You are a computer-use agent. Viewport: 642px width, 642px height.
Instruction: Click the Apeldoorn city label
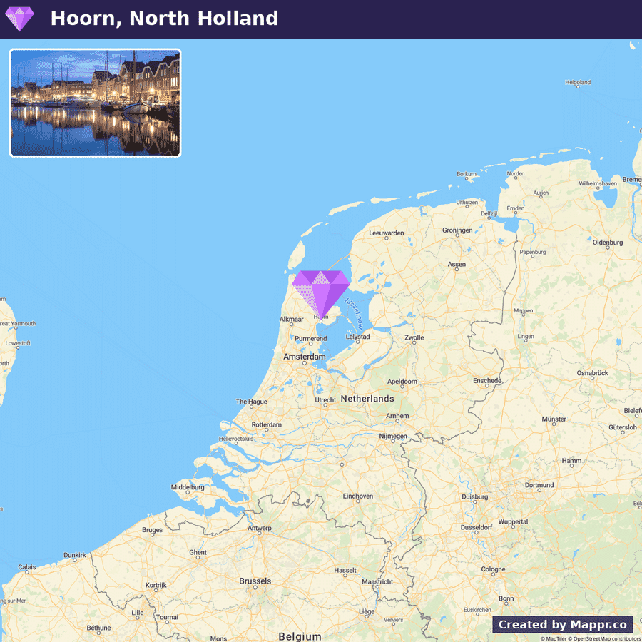[x=402, y=382]
